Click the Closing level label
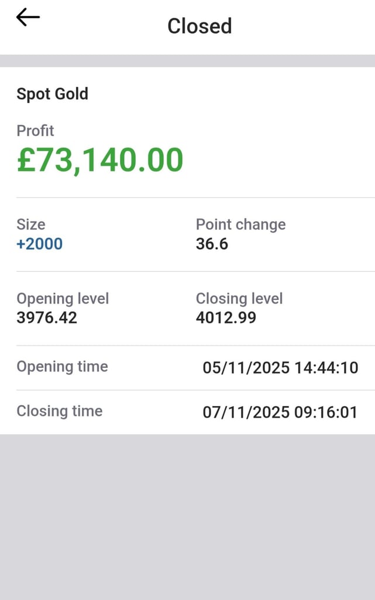Image resolution: width=375 pixels, height=600 pixels. [239, 299]
